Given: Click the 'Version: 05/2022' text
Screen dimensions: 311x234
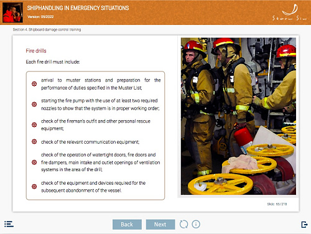Looking at the screenshot, I should coord(40,17).
